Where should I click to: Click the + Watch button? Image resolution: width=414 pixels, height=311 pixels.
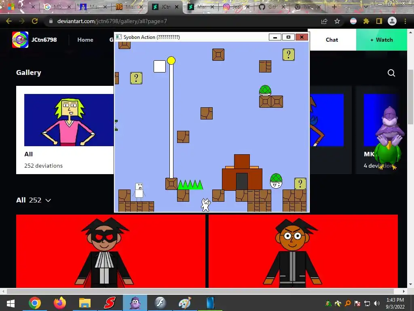click(382, 40)
